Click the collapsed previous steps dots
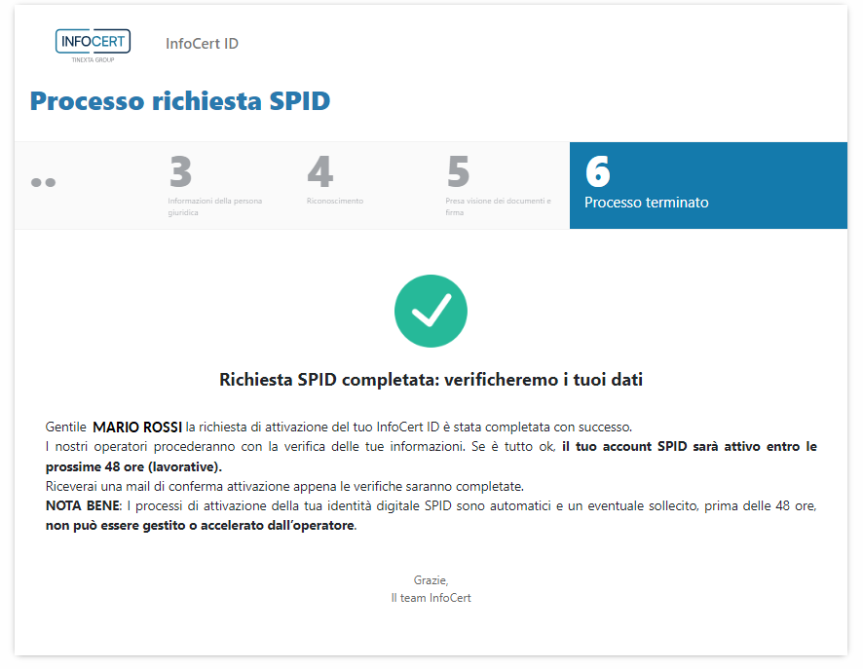 pyautogui.click(x=43, y=182)
